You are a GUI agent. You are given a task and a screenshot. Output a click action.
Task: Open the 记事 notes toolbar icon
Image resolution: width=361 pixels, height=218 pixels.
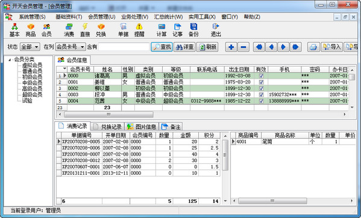(178, 30)
